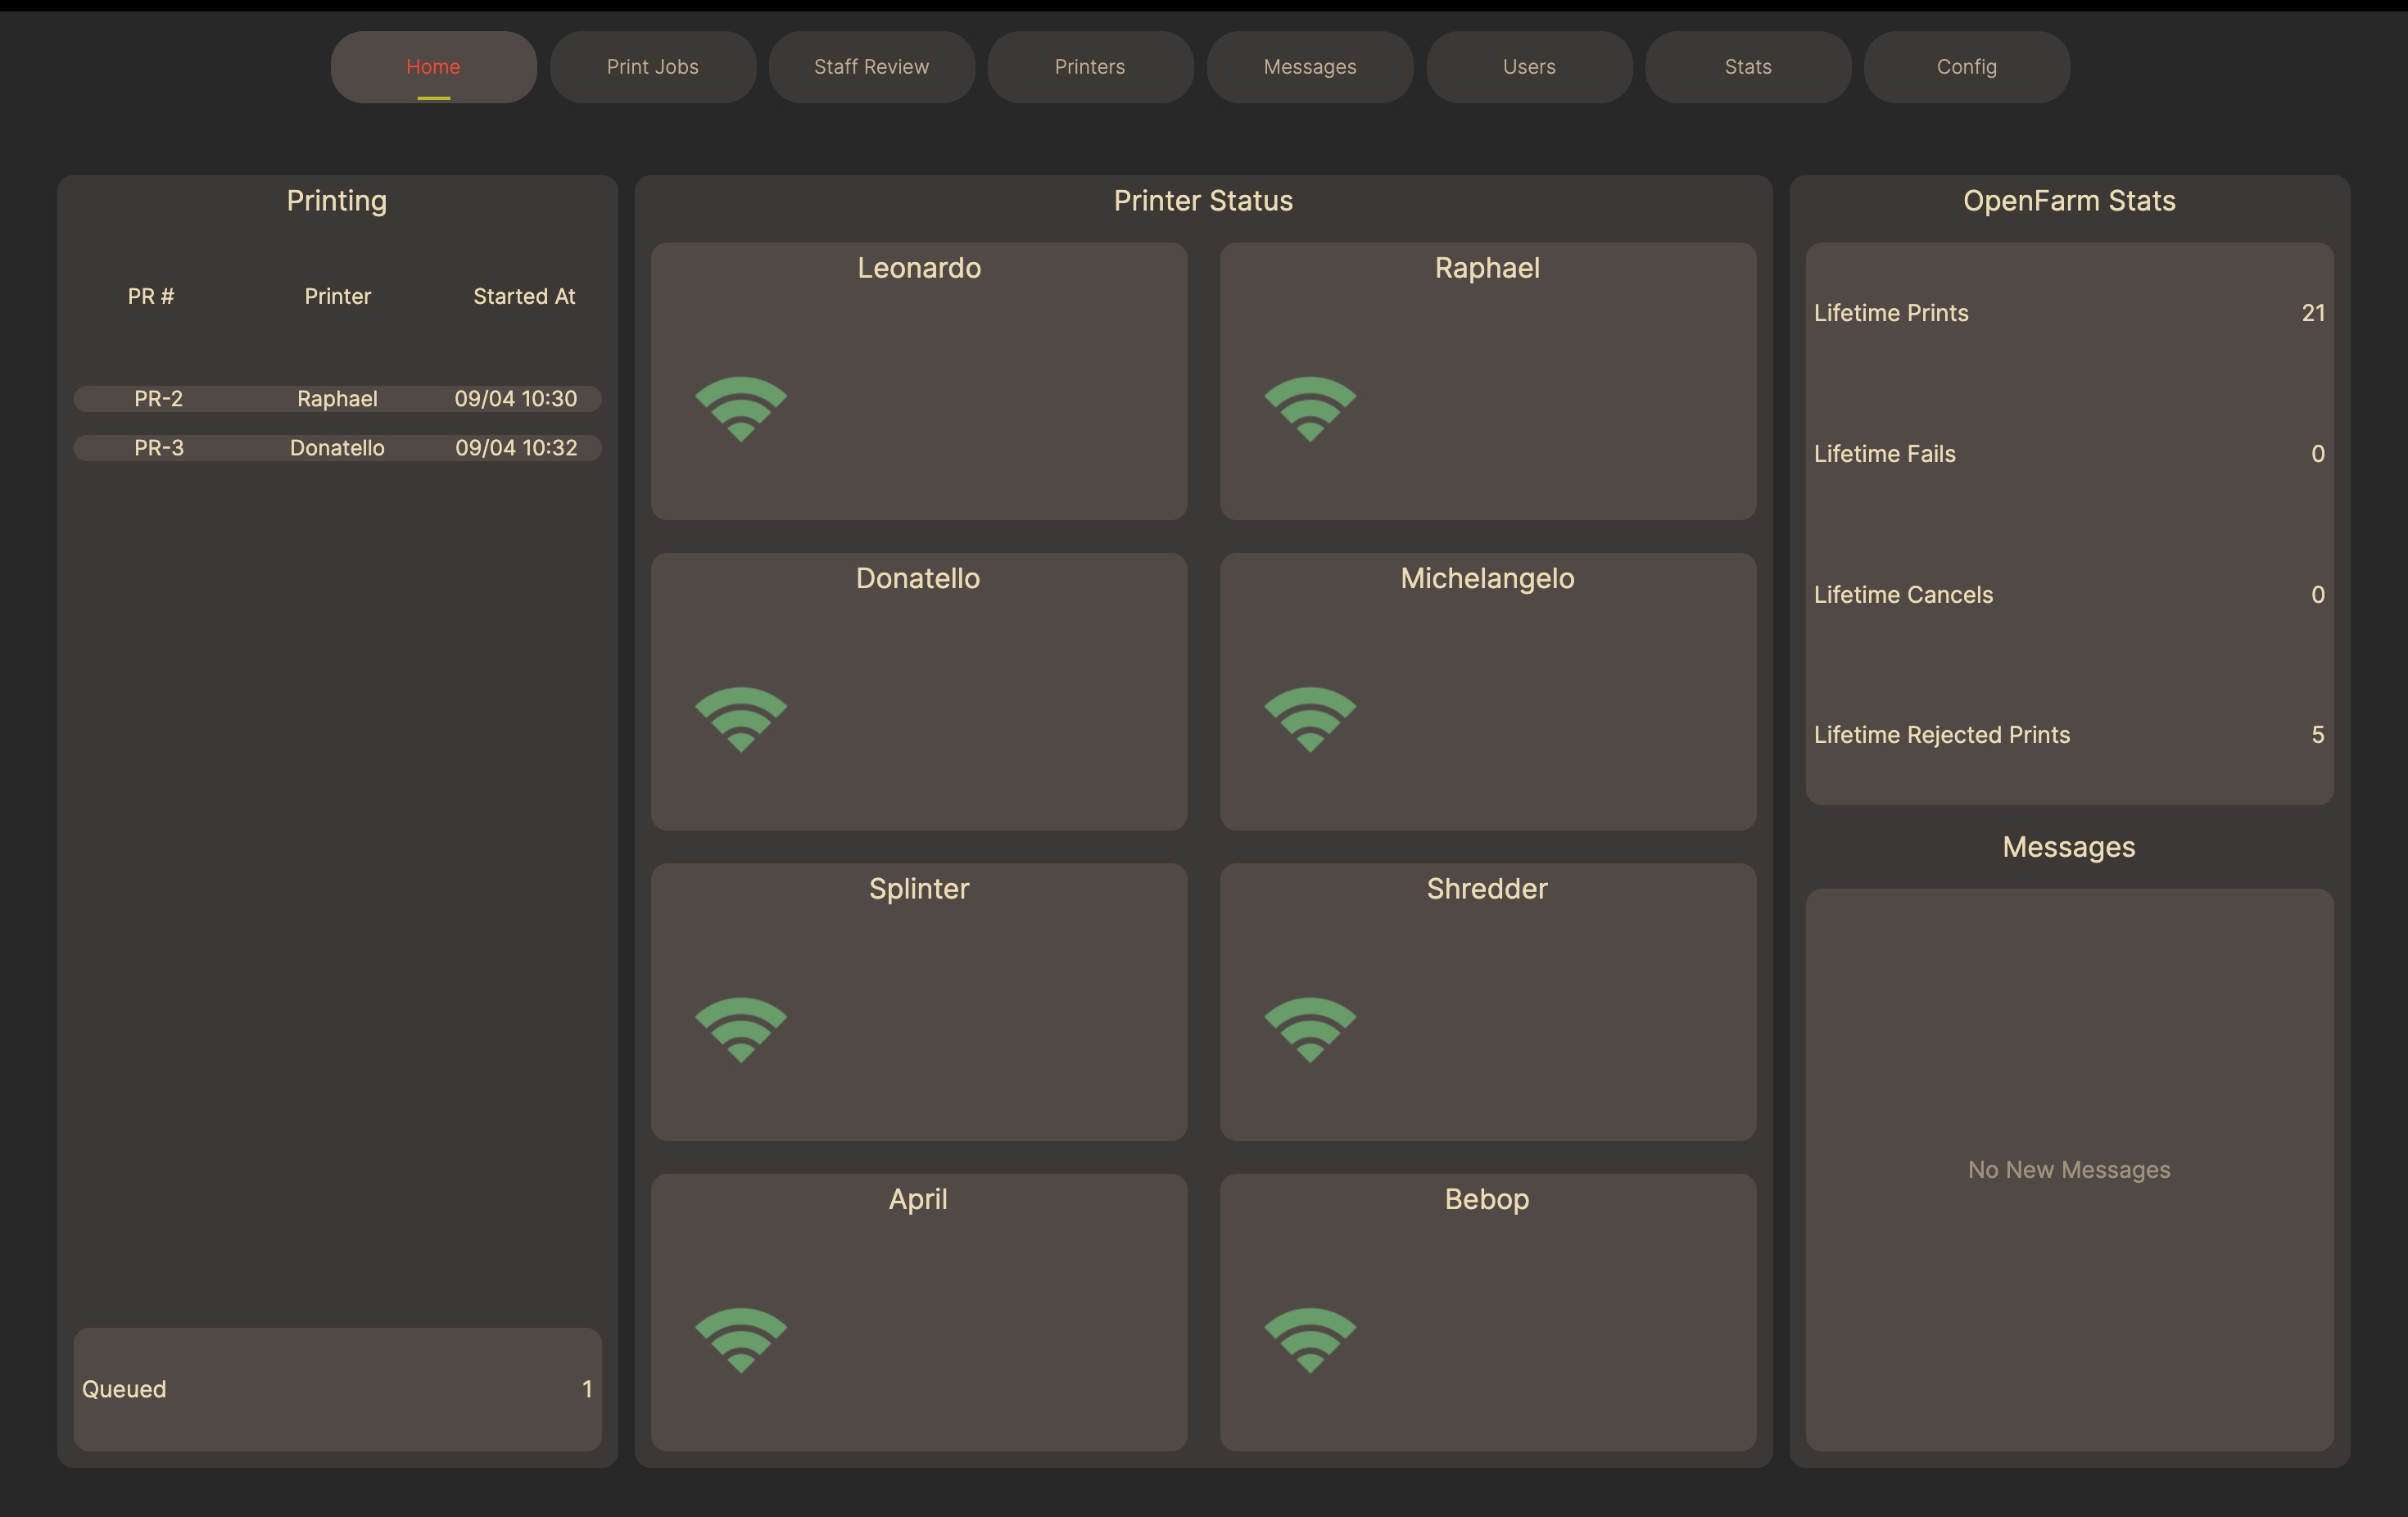Click the Lifetime Rejected Prints stat row

[x=2068, y=734]
